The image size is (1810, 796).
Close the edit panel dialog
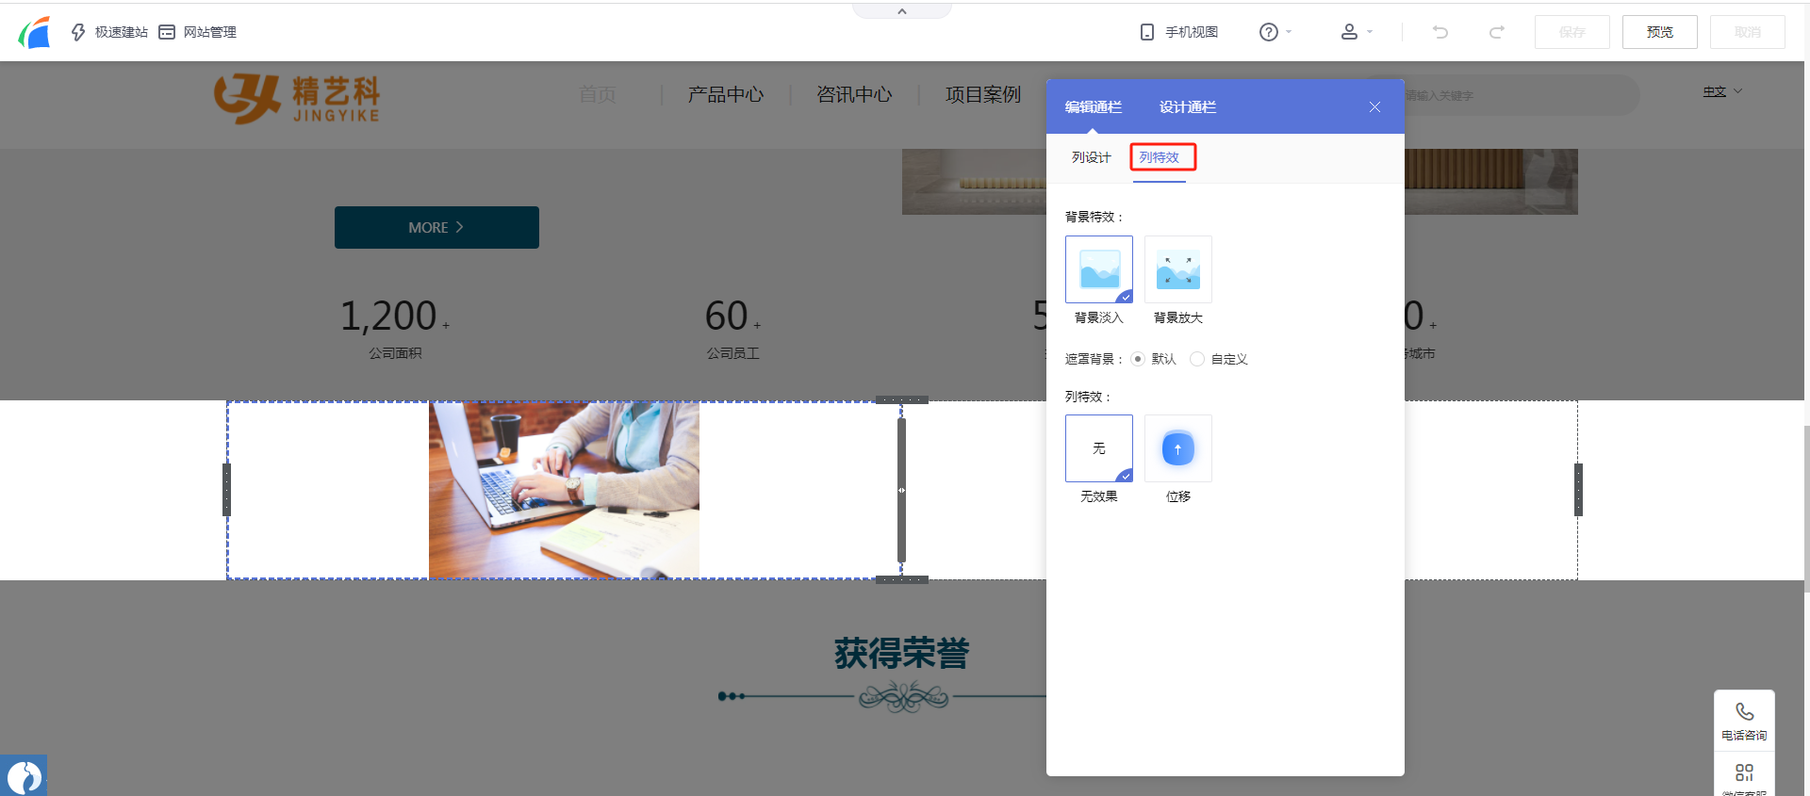[x=1374, y=106]
